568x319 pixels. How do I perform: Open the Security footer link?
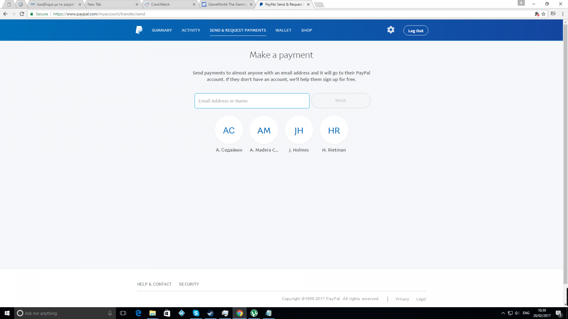pos(189,284)
